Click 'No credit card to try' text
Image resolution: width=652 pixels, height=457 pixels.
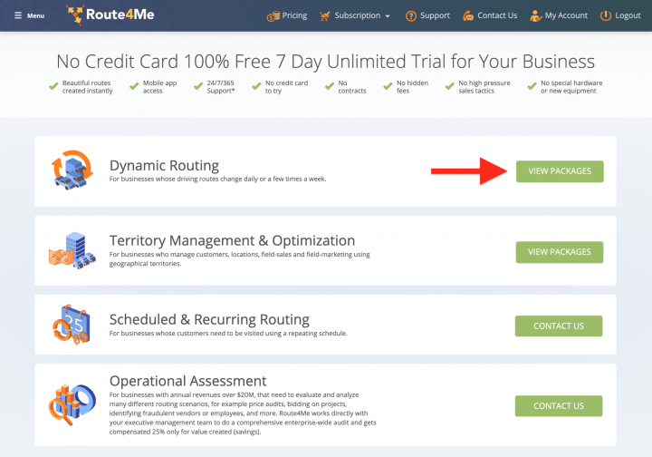tap(286, 86)
